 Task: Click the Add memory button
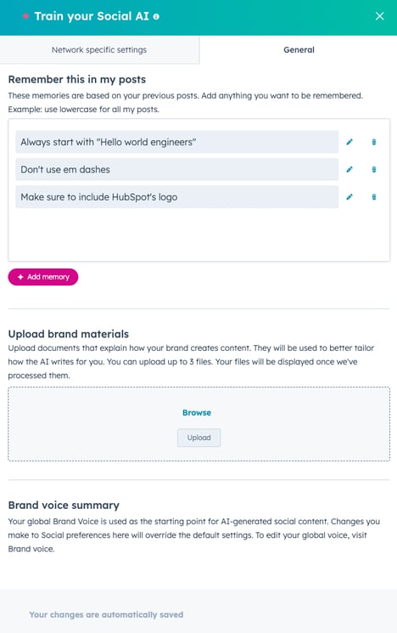(43, 277)
